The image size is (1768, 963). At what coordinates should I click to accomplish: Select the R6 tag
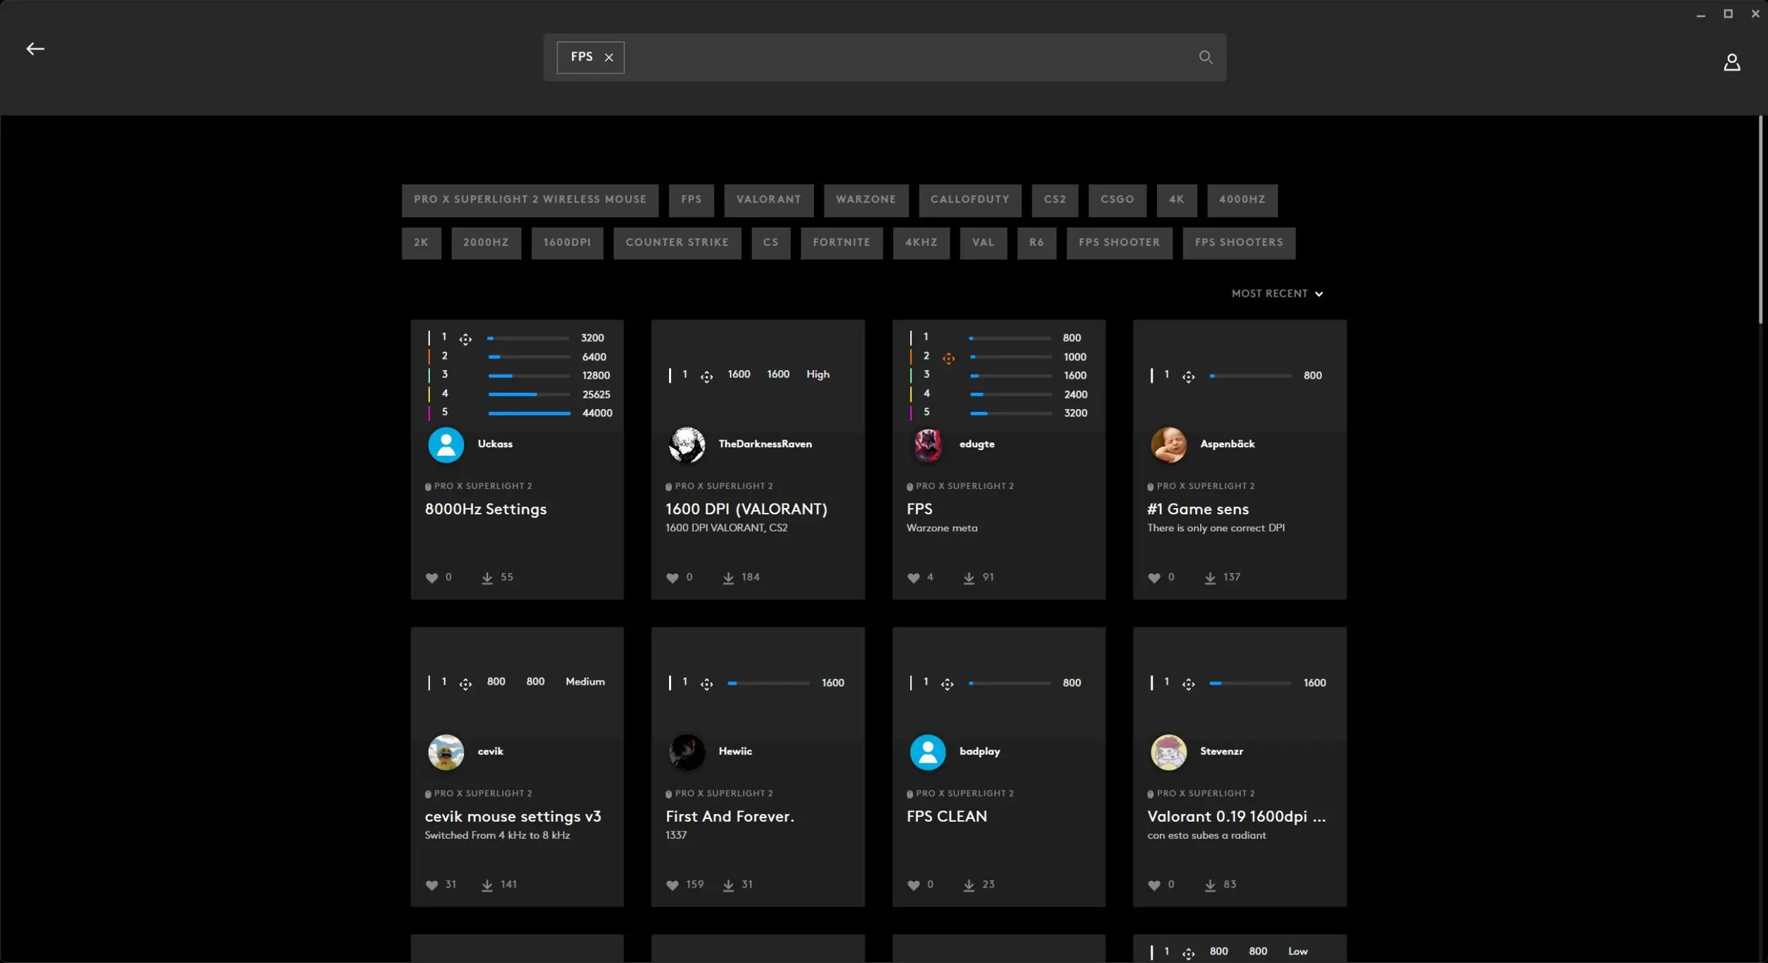[1036, 243]
